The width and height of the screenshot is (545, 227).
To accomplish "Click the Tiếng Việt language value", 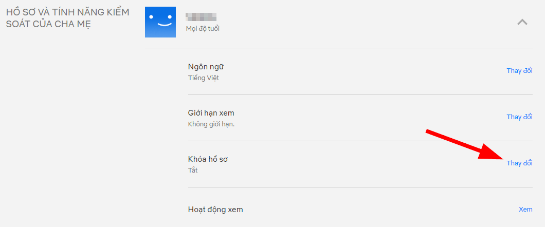I will point(204,78).
